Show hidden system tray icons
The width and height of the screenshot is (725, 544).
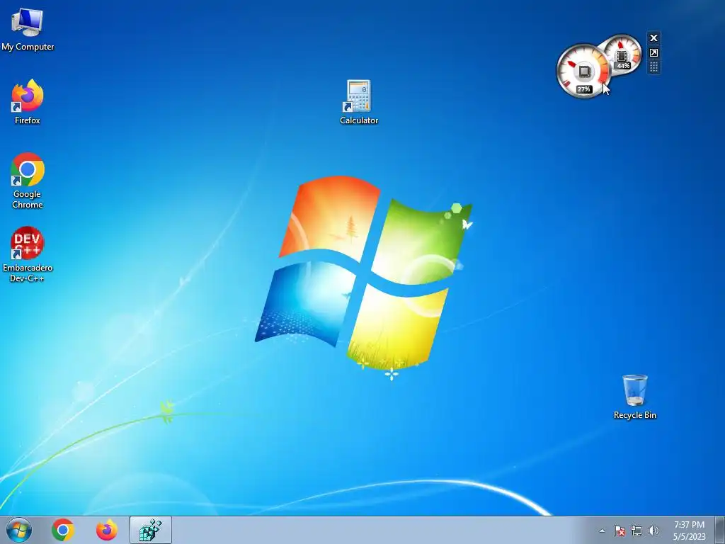602,531
